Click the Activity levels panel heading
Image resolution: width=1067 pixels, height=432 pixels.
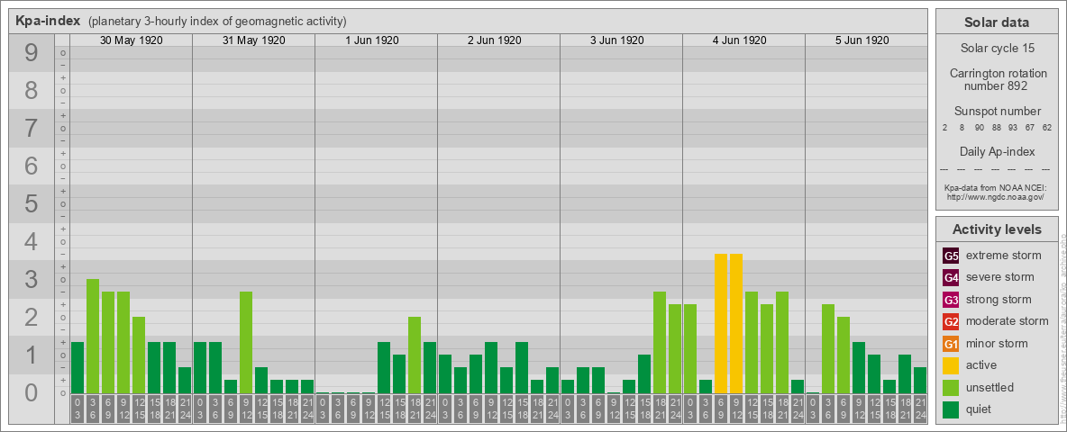(x=997, y=229)
